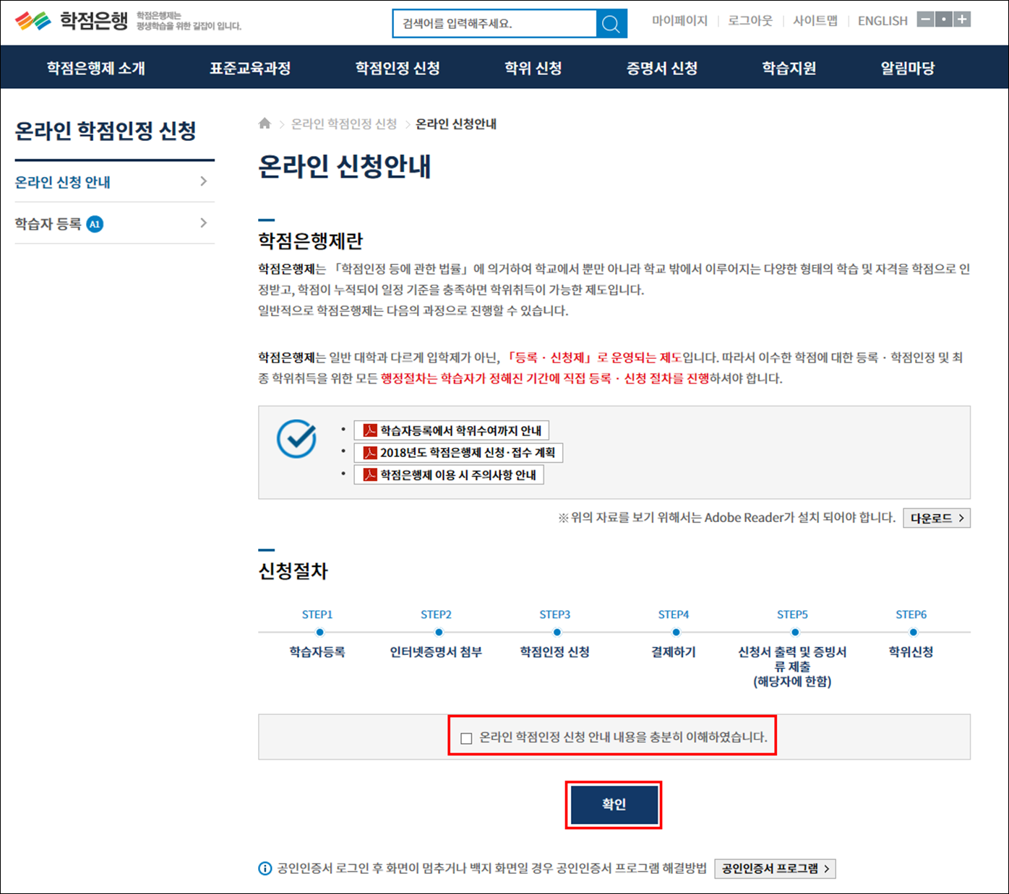This screenshot has height=894, width=1009.
Task: Click the font size increase plus icon
Action: [962, 19]
